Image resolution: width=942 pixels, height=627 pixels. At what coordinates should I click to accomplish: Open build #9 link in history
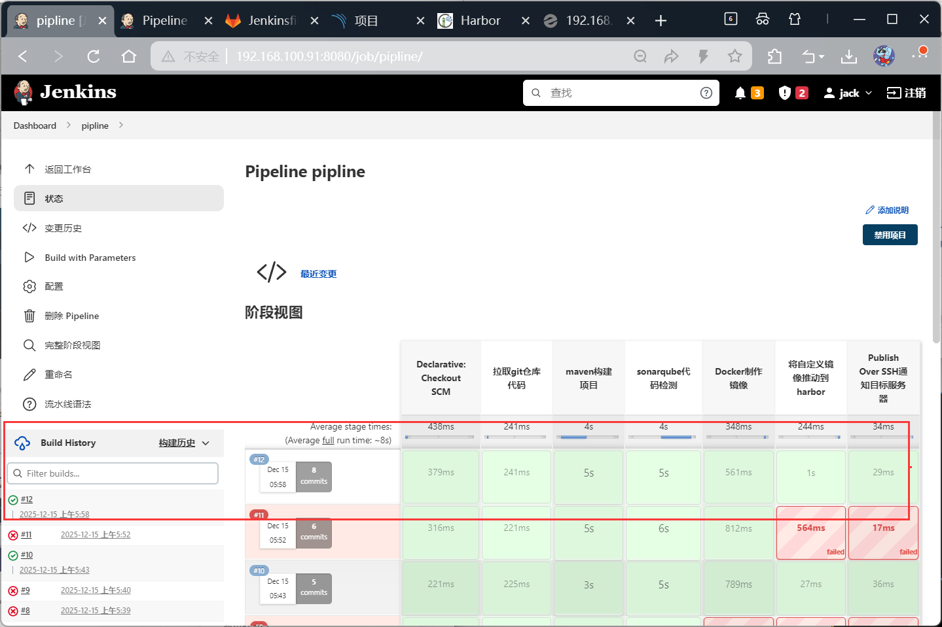coord(26,590)
